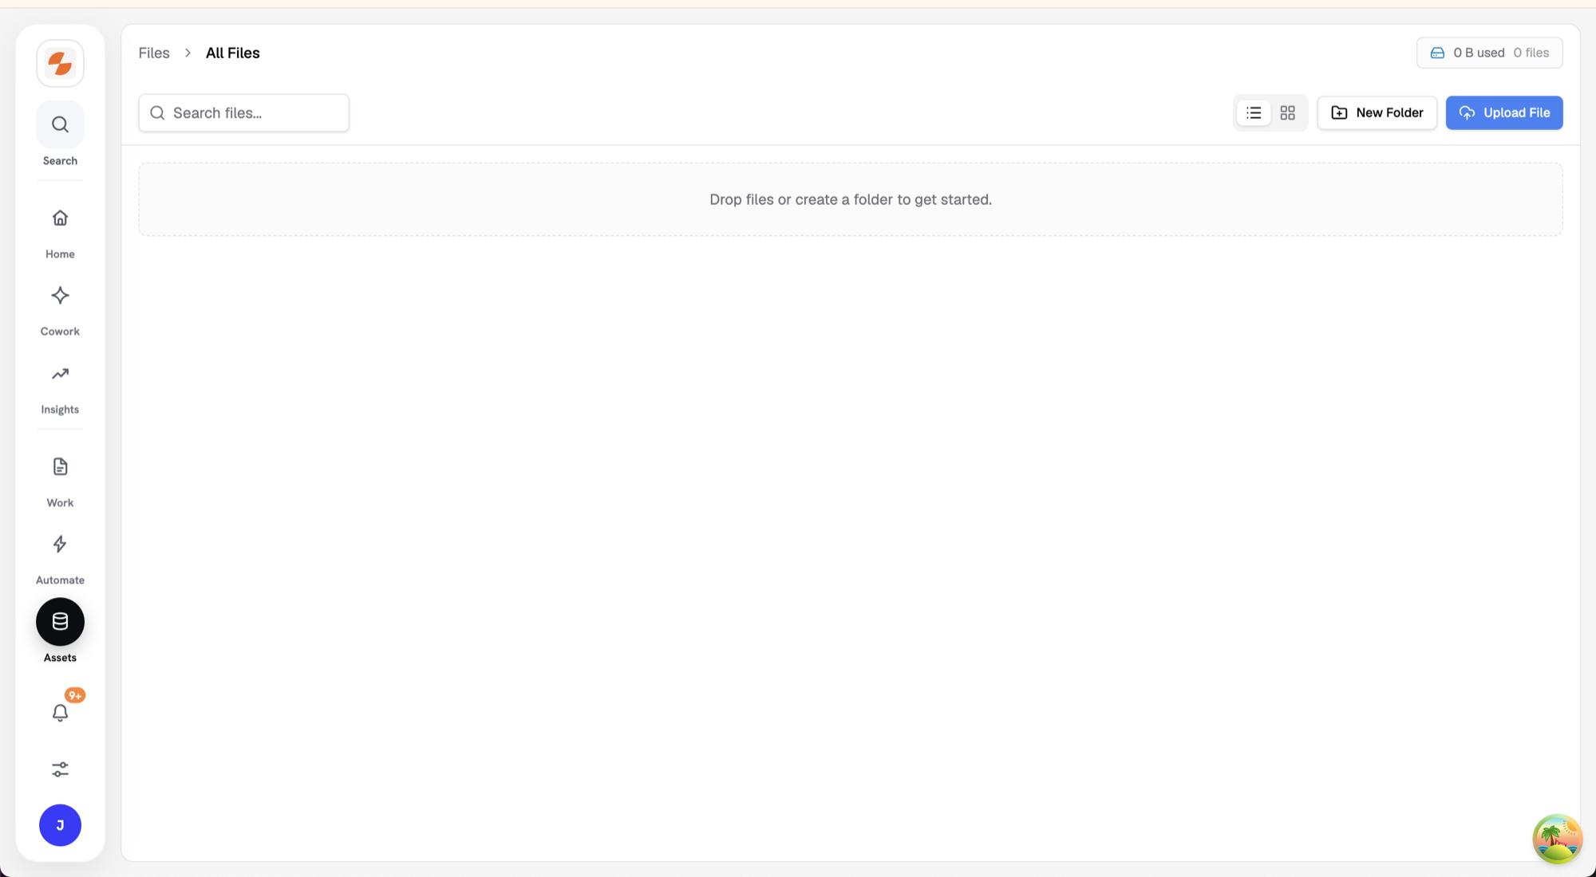Open the Insights section

coord(60,374)
